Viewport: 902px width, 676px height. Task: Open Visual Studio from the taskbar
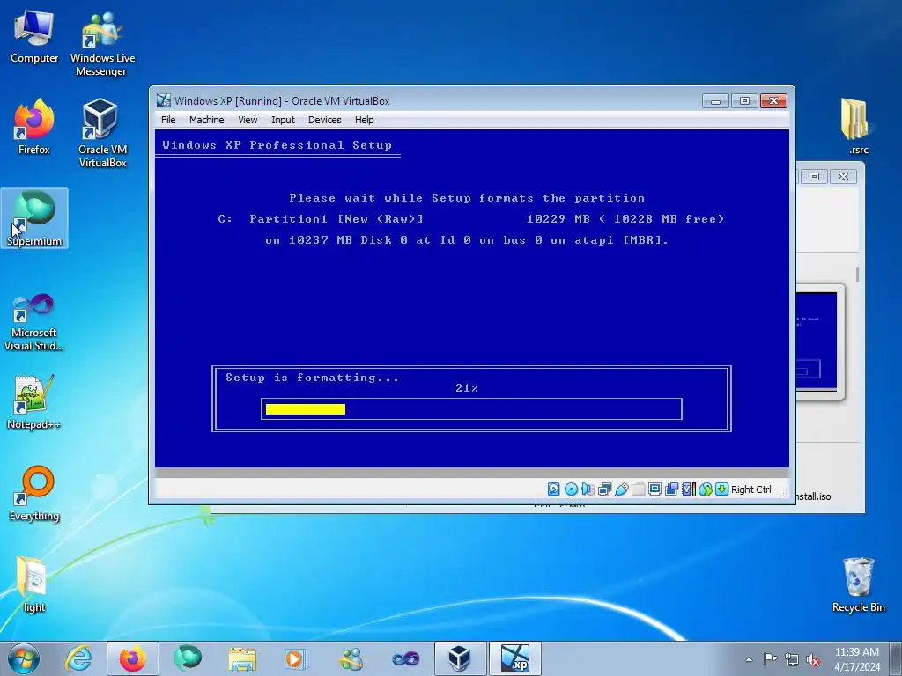pyautogui.click(x=405, y=658)
